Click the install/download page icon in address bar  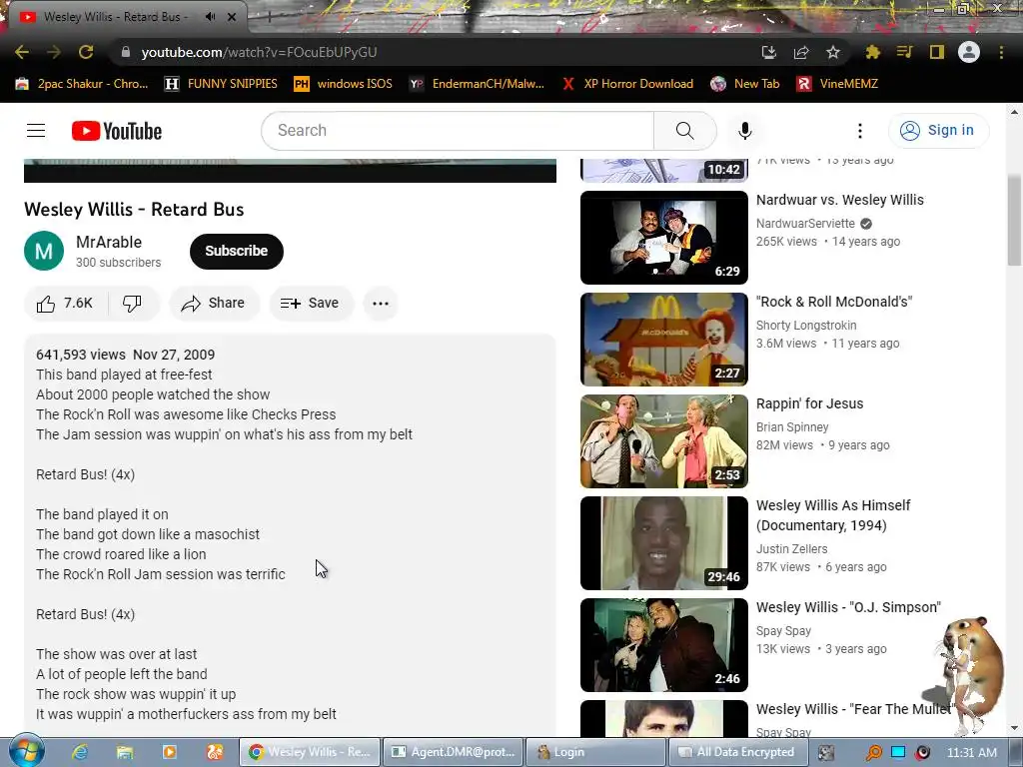[x=769, y=52]
